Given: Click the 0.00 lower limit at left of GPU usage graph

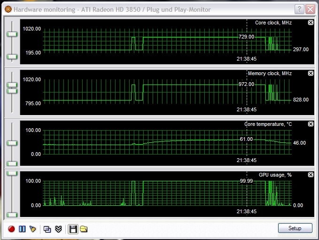Looking at the screenshot, I should pos(36,205).
